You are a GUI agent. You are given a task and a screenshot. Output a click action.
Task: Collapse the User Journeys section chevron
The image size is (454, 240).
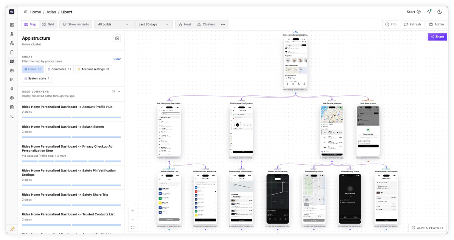pyautogui.click(x=119, y=92)
